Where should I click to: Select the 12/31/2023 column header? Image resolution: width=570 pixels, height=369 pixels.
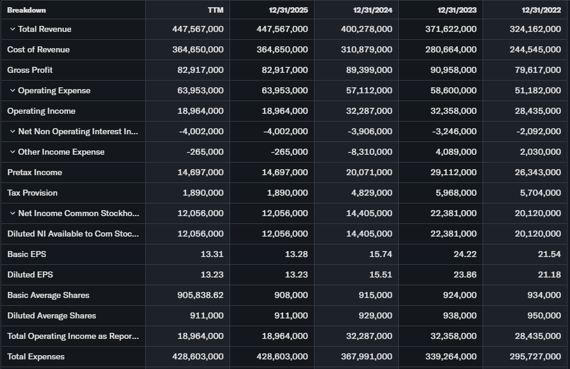pos(457,10)
